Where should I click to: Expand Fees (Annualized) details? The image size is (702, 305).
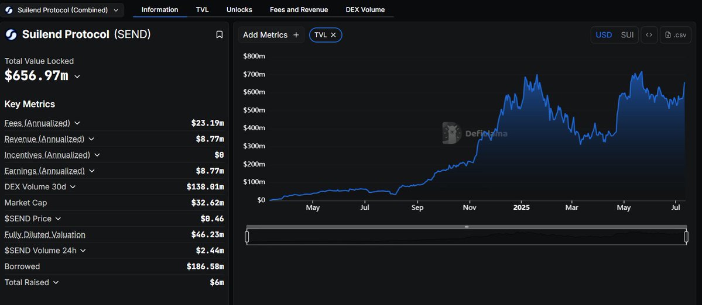click(x=77, y=123)
